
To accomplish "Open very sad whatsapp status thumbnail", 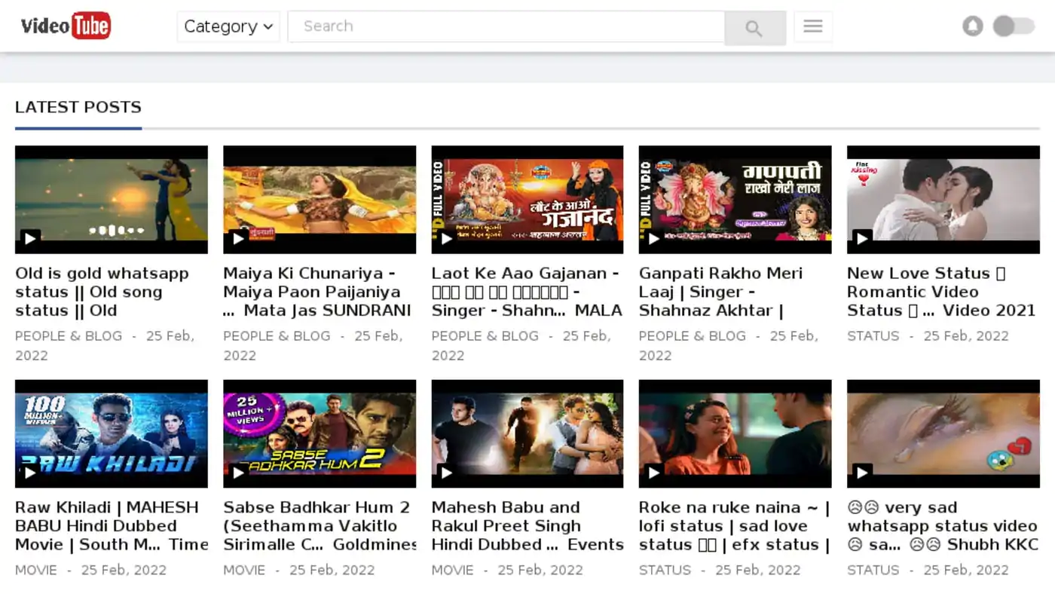I will pos(943,433).
